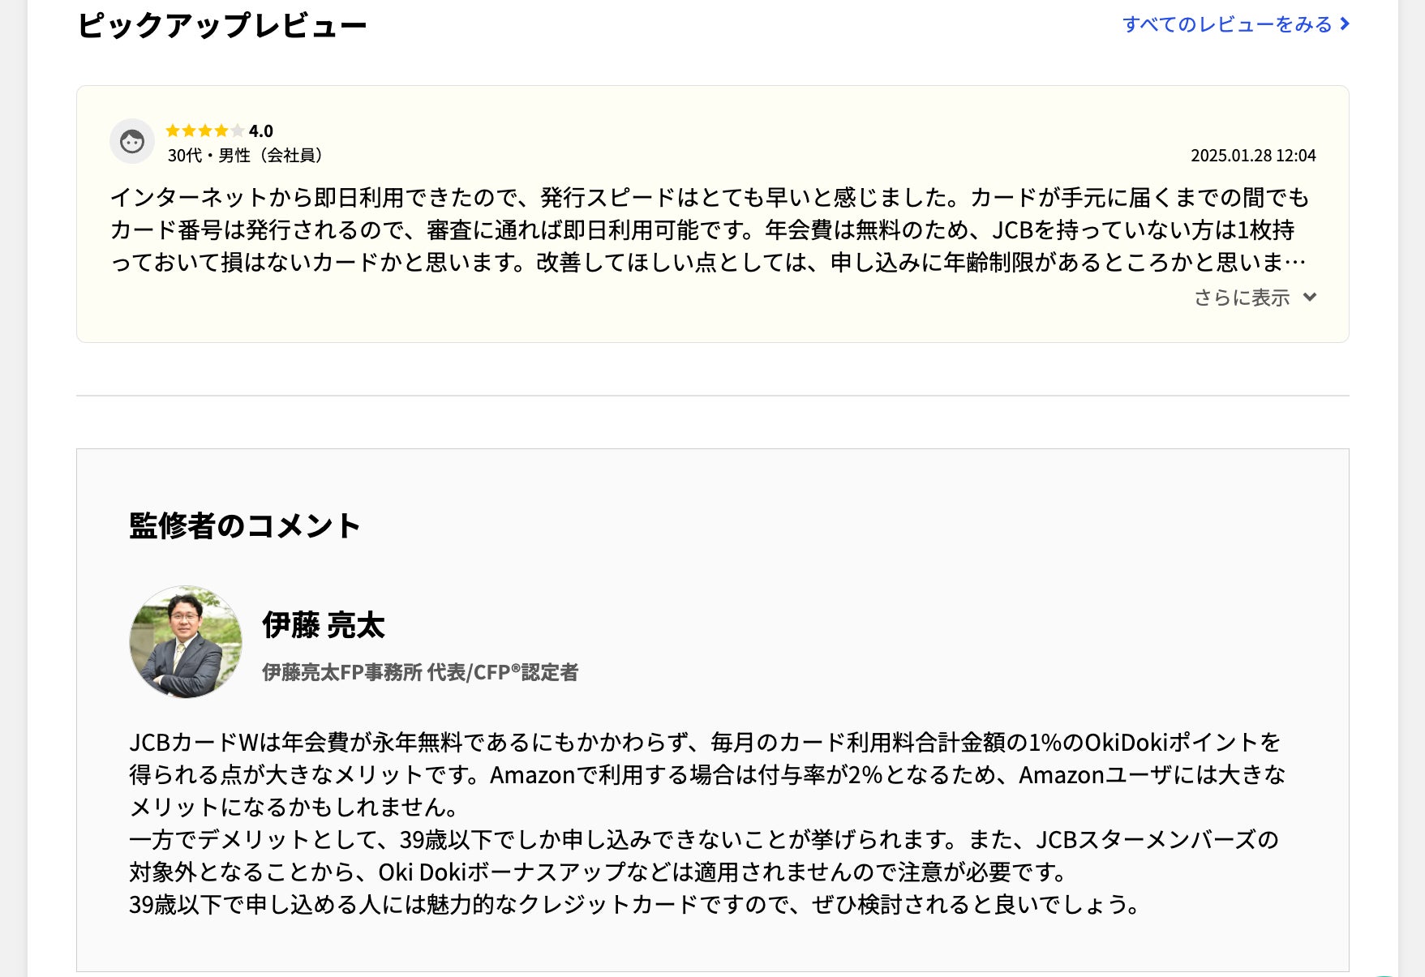Click the reviewer's face avatar icon
1425x977 pixels.
tap(132, 142)
